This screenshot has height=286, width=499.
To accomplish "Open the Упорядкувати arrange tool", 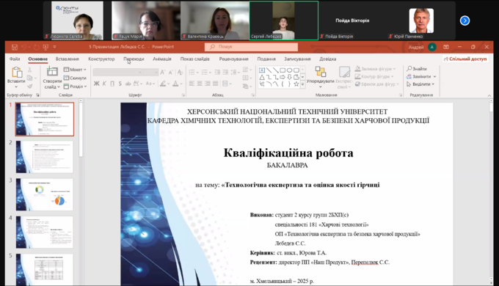I will 321,77.
